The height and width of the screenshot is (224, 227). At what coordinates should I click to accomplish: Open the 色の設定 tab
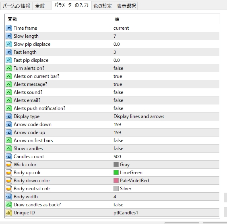click(103, 6)
